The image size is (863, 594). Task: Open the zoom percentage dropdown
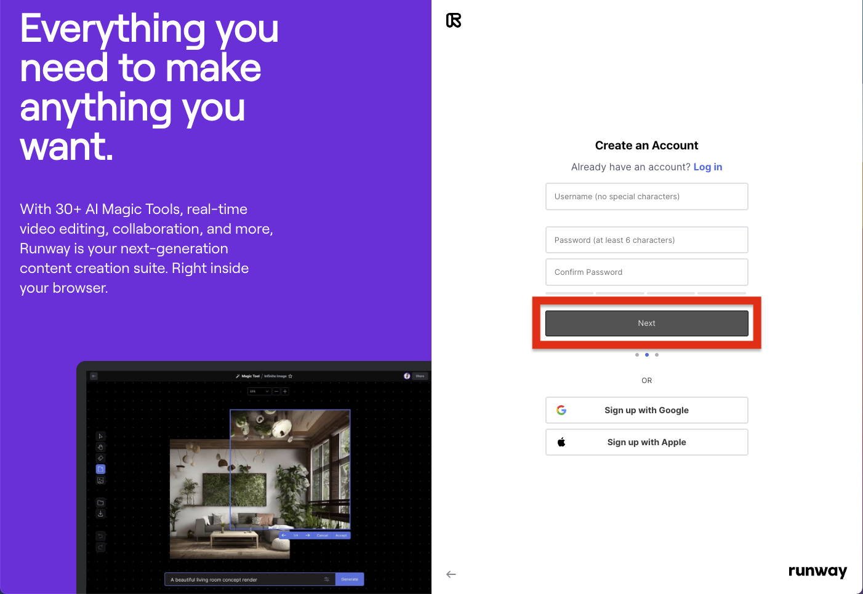(260, 391)
